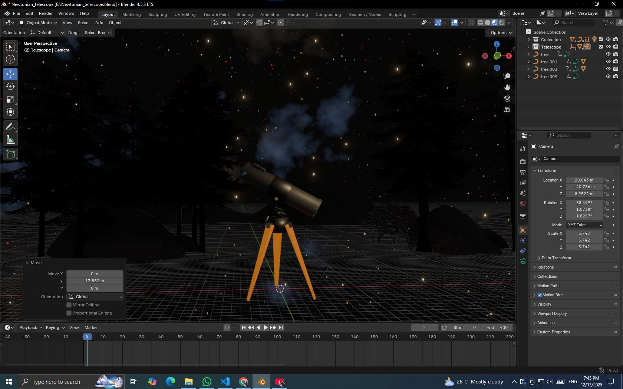This screenshot has width=623, height=389.
Task: Select the Rotate tool
Action: [x=10, y=86]
